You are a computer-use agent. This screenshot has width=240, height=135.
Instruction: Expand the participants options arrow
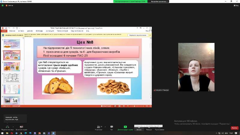coord(105,127)
